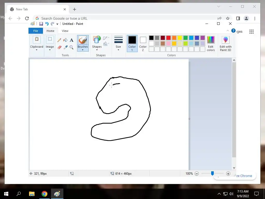
Task: Open Chrome three-dot menu
Action: click(x=255, y=18)
